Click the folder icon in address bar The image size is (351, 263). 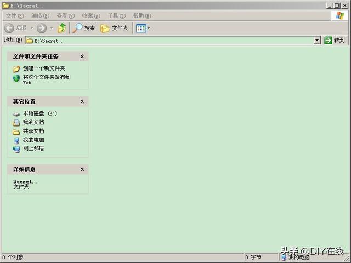tap(30, 41)
